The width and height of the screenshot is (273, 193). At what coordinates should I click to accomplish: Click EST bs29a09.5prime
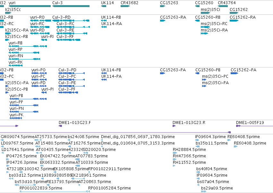click(x=203, y=191)
